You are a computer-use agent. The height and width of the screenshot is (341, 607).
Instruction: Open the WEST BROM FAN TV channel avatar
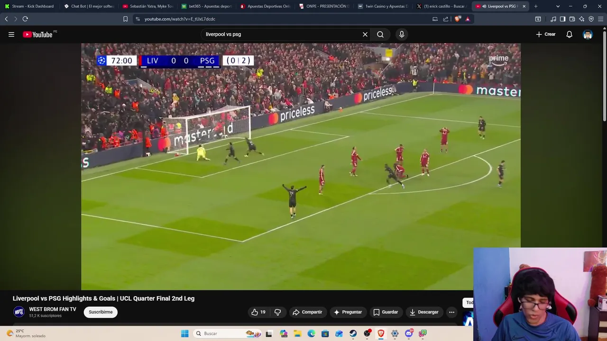(19, 312)
